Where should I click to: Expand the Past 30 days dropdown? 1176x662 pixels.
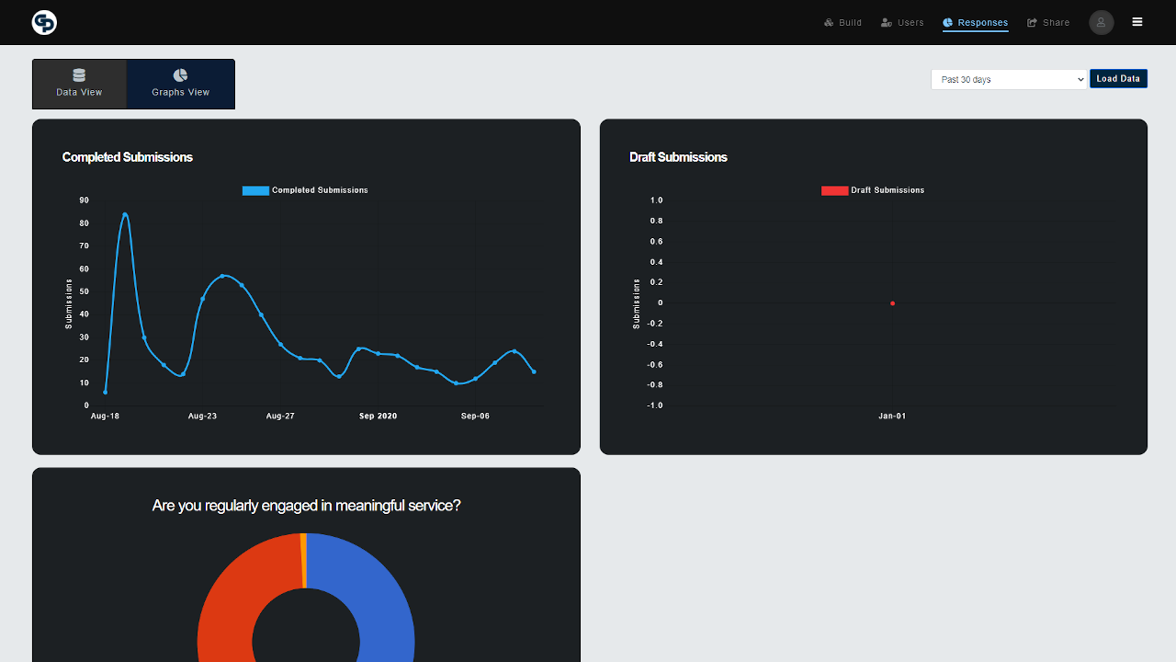coord(1009,79)
